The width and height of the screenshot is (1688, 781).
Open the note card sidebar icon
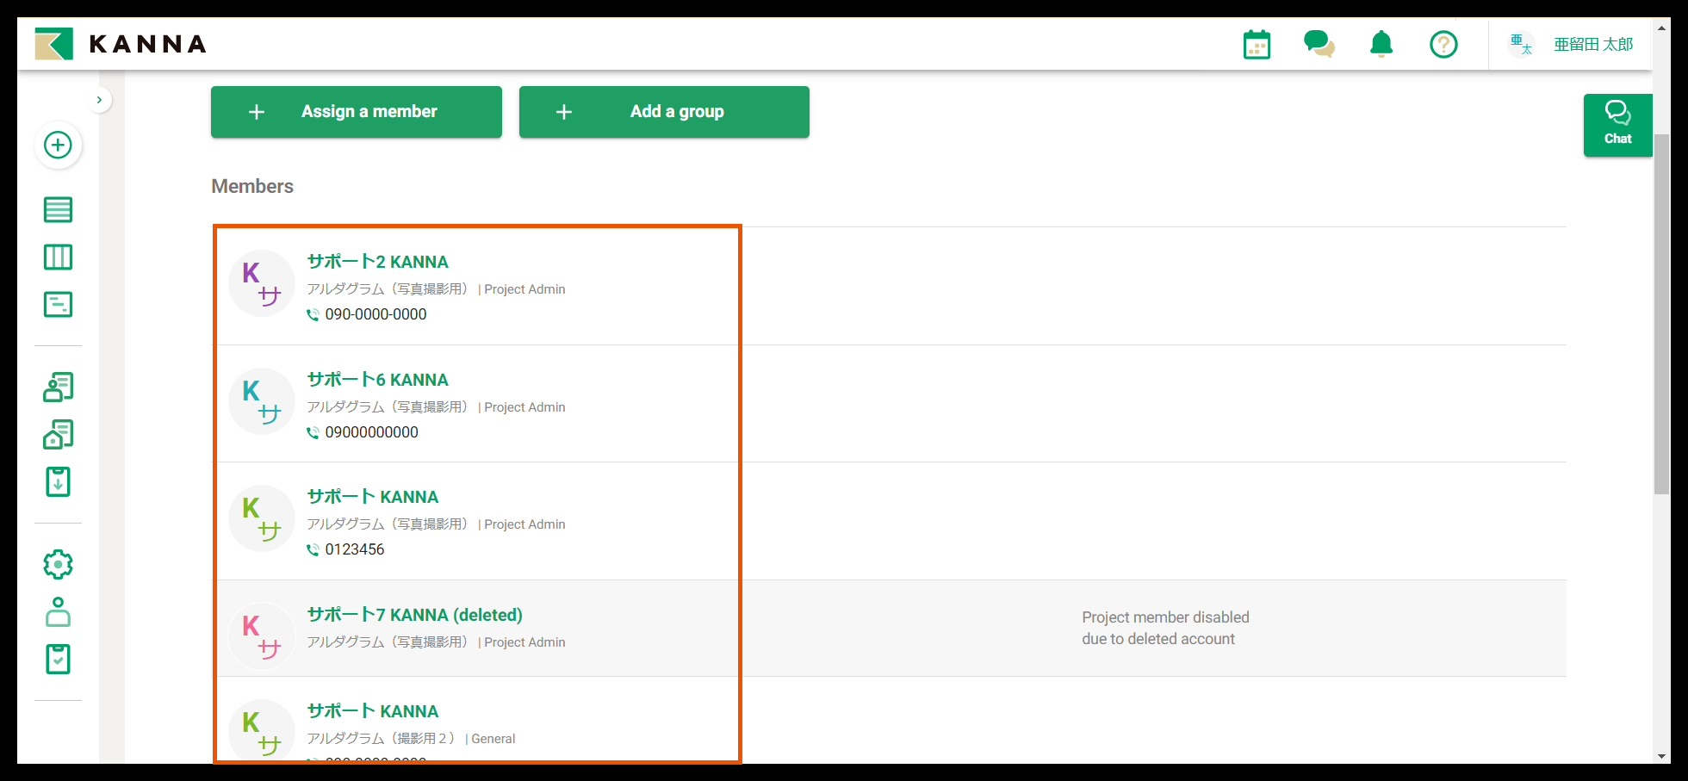point(58,304)
